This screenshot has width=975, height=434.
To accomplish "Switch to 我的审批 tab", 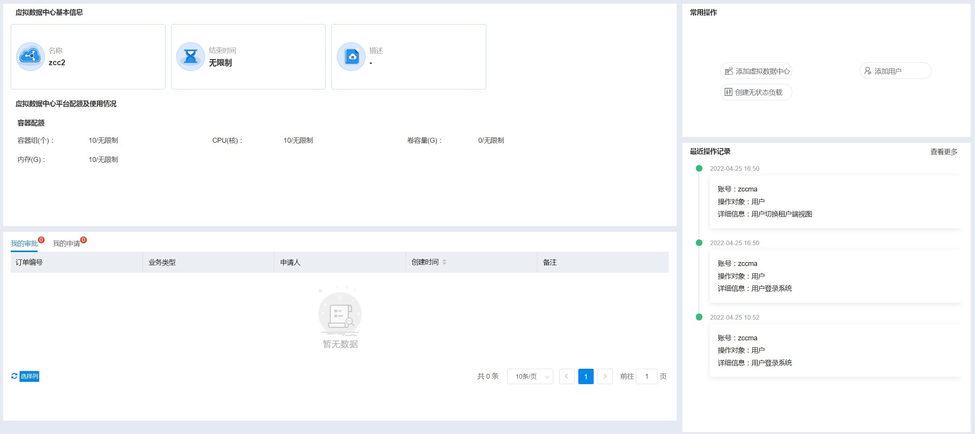I will (x=24, y=243).
